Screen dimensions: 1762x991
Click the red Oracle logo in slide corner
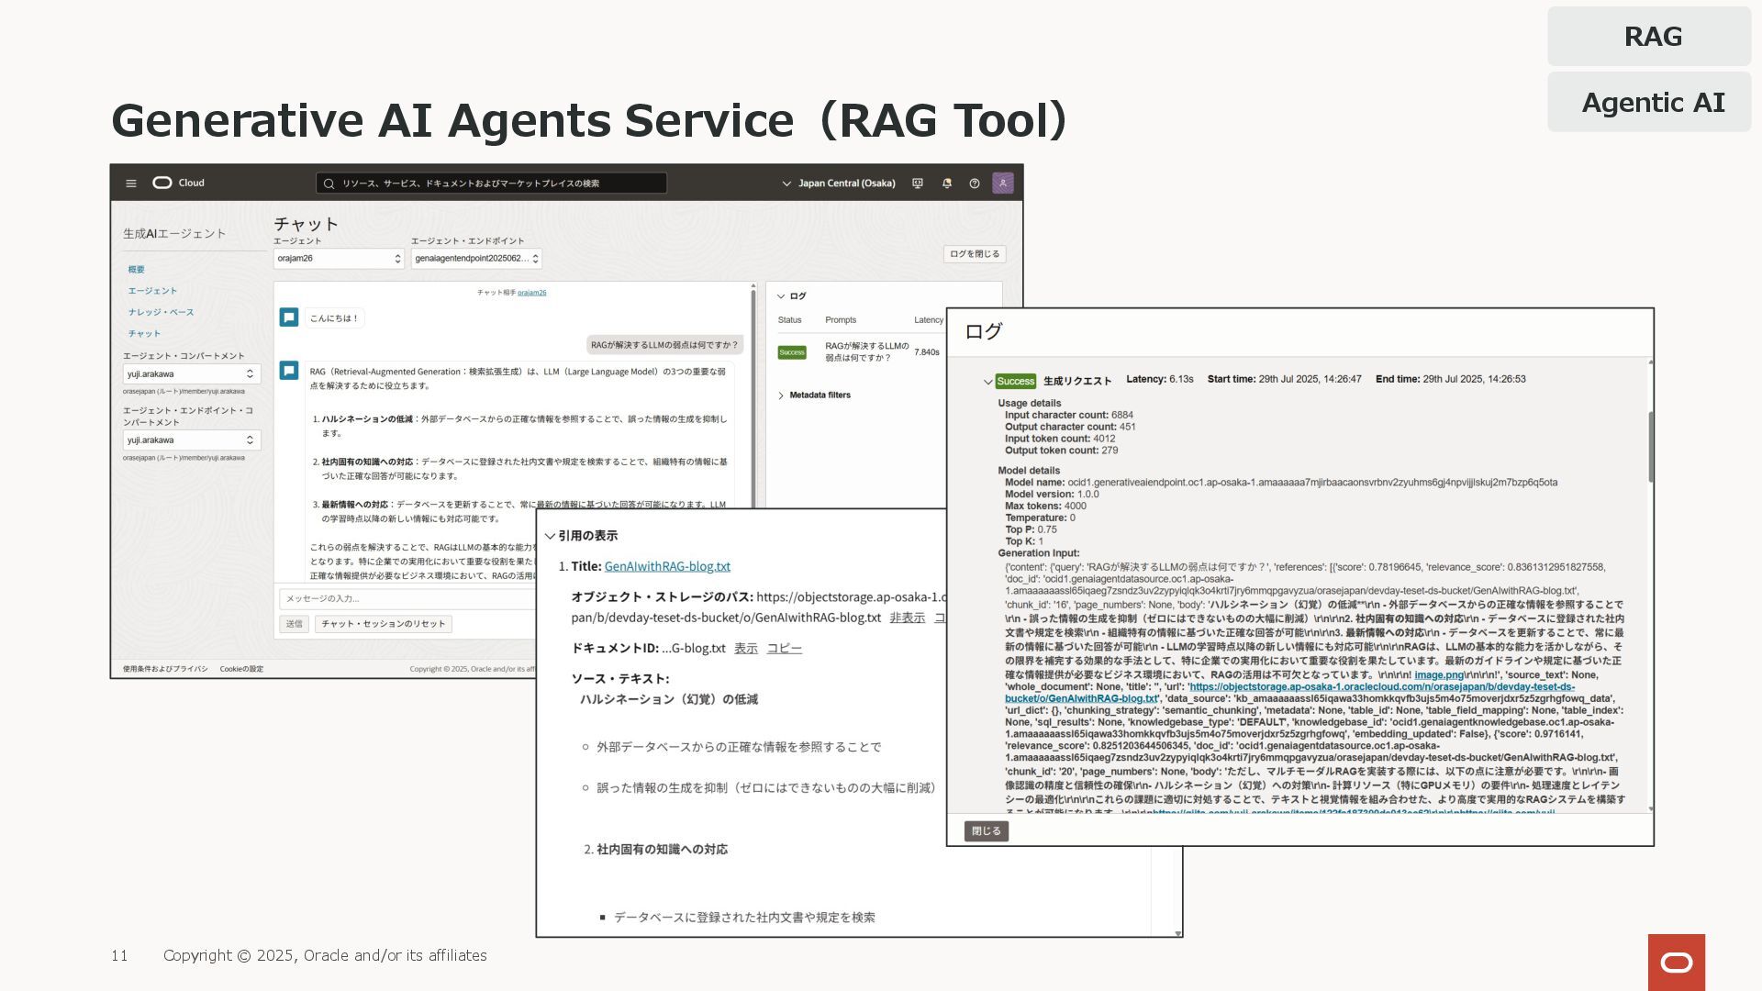(x=1677, y=963)
